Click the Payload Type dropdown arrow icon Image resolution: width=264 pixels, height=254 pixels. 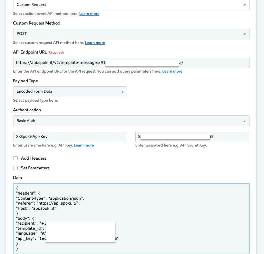coord(123,92)
